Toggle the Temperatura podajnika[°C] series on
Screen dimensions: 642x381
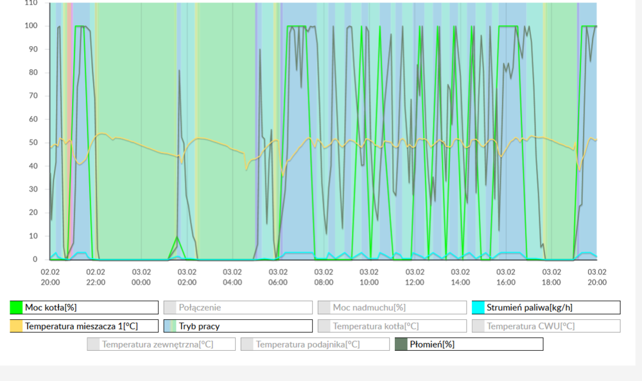315,344
